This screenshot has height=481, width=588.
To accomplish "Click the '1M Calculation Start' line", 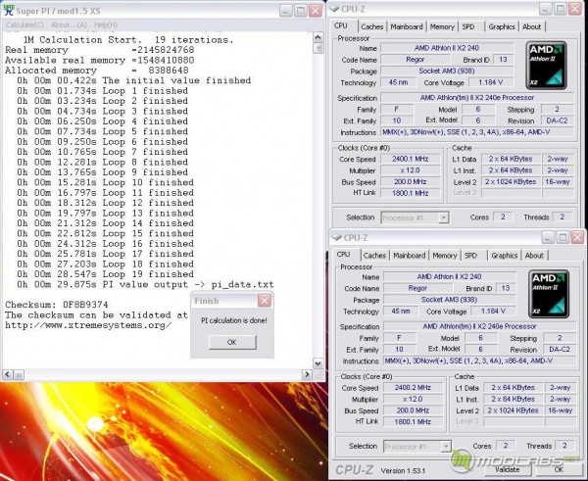I will coord(128,40).
